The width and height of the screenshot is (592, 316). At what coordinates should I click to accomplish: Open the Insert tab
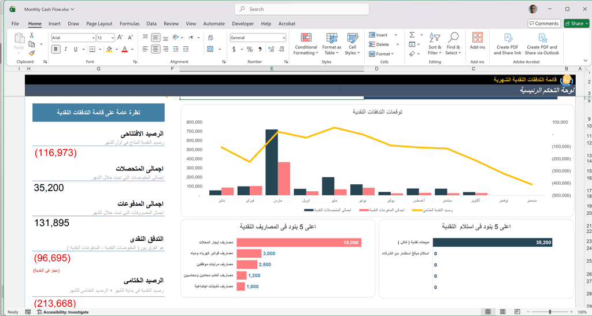[54, 23]
